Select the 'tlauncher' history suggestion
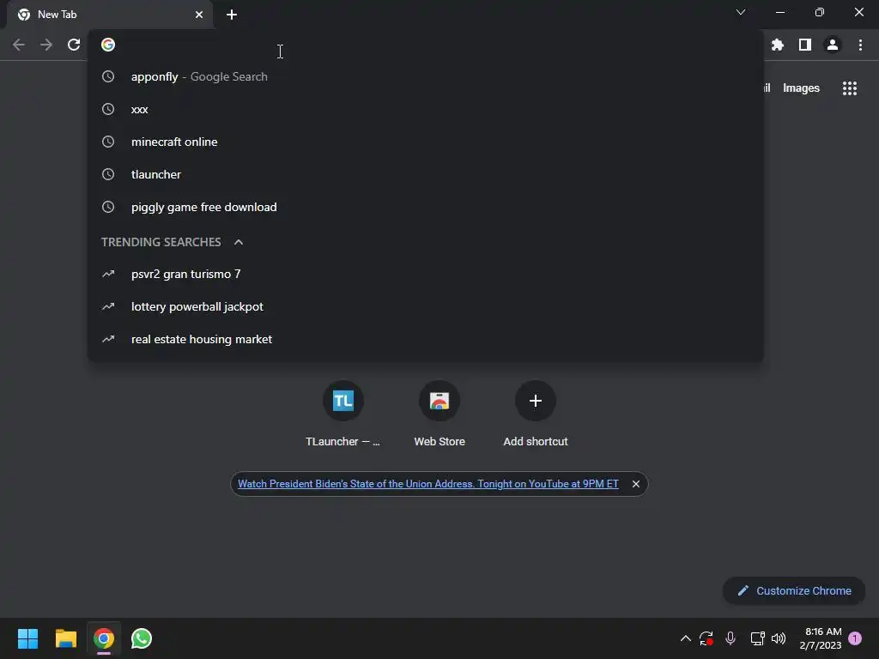879x659 pixels. pyautogui.click(x=426, y=174)
